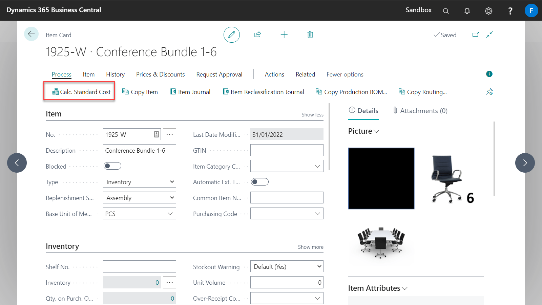Switch to the Details tab
Image resolution: width=542 pixels, height=305 pixels.
point(363,111)
